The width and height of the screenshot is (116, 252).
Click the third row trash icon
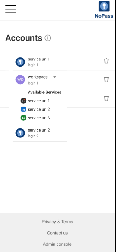(x=106, y=98)
